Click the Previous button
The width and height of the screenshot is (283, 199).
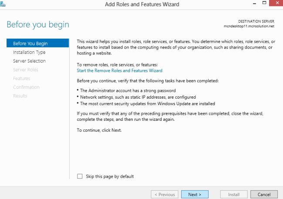164,195
